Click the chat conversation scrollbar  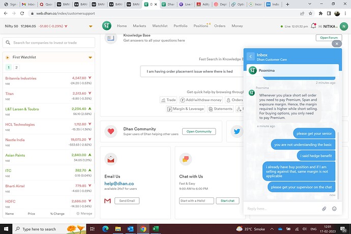338,165
